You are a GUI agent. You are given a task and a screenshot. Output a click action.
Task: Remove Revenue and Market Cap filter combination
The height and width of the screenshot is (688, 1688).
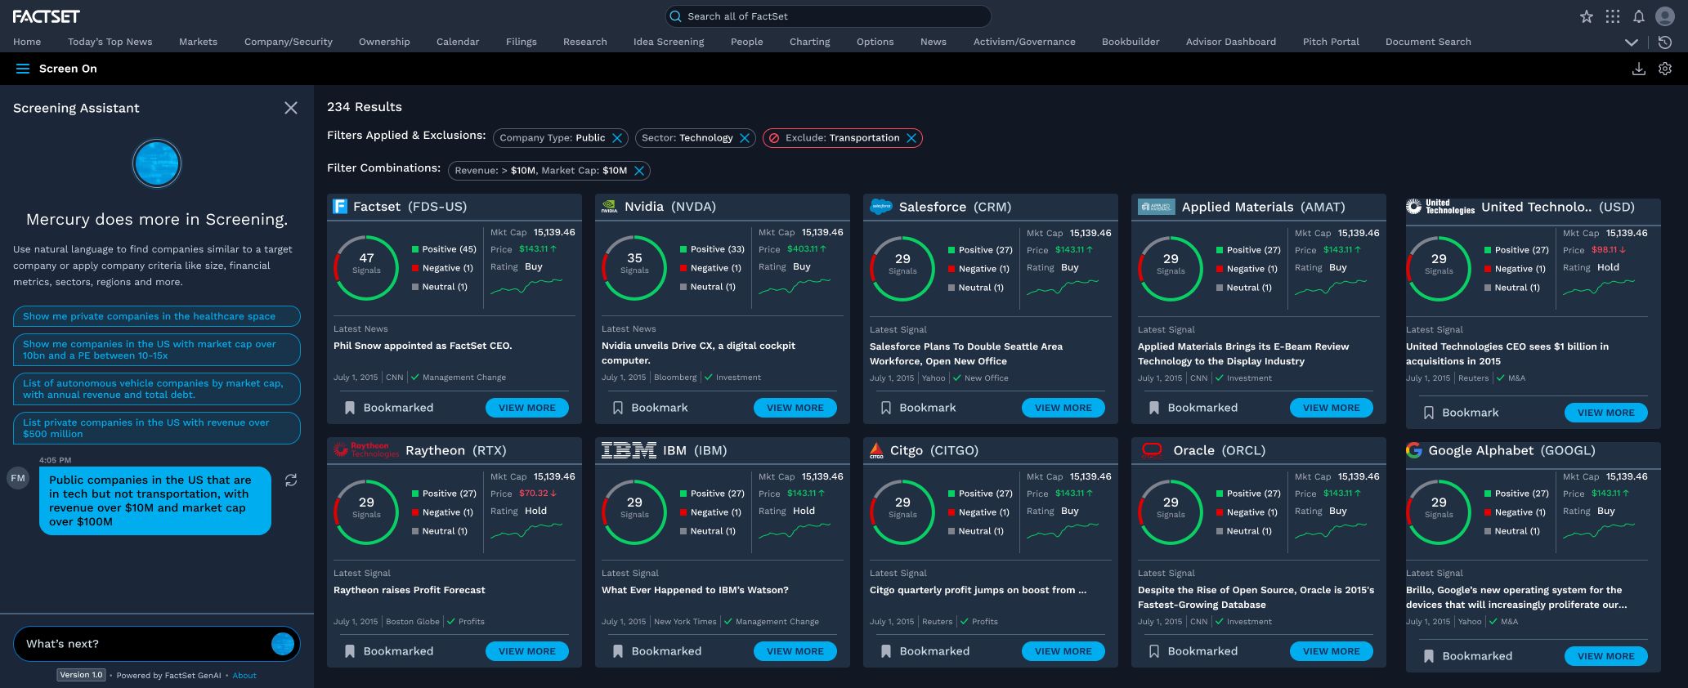pos(639,171)
